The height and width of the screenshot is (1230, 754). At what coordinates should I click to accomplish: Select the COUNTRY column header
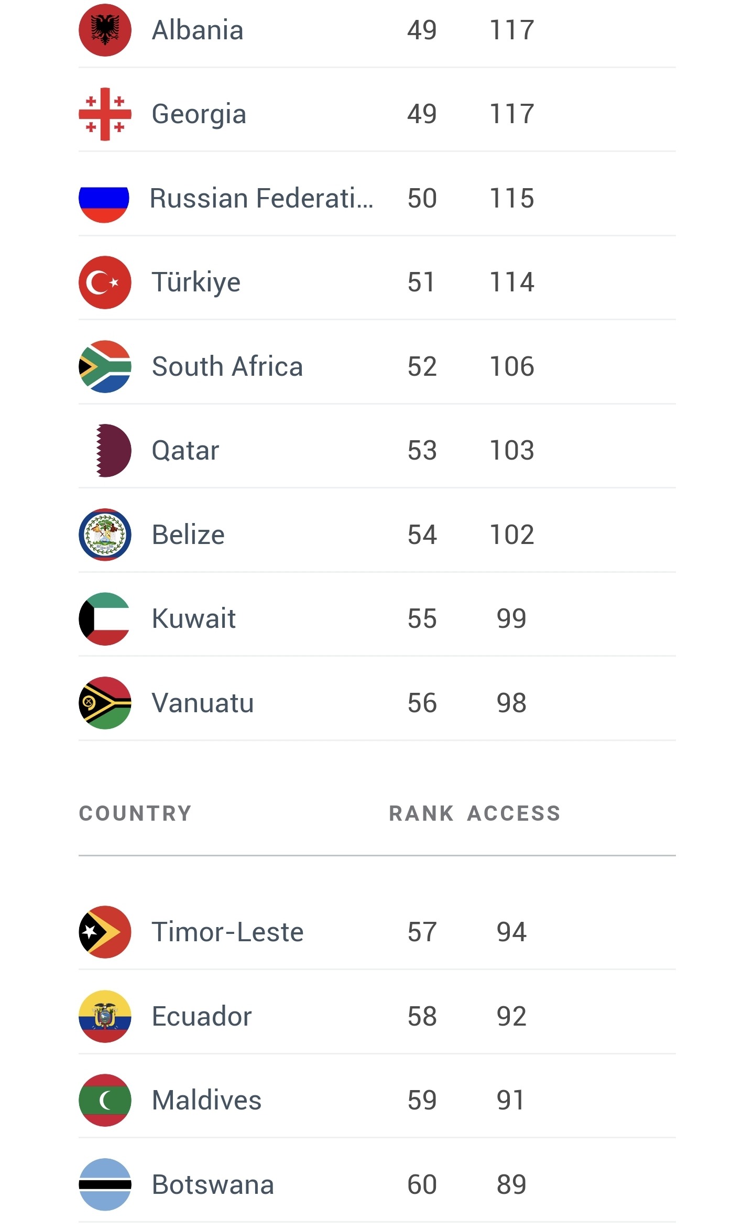pos(135,813)
